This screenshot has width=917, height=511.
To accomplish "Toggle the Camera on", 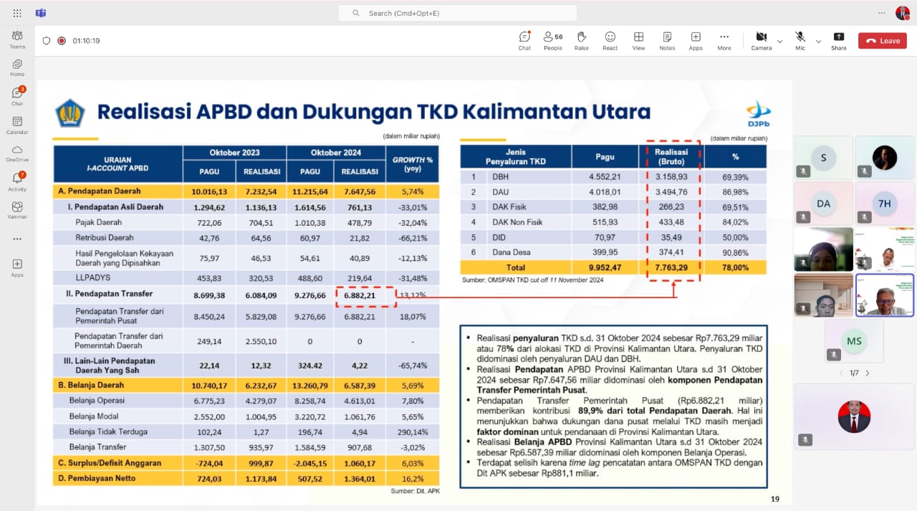I will click(761, 40).
